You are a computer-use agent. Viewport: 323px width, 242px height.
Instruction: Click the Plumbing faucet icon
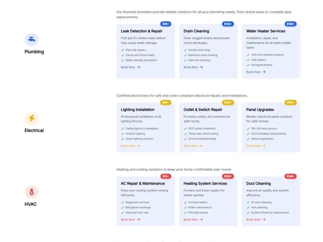(32, 39)
